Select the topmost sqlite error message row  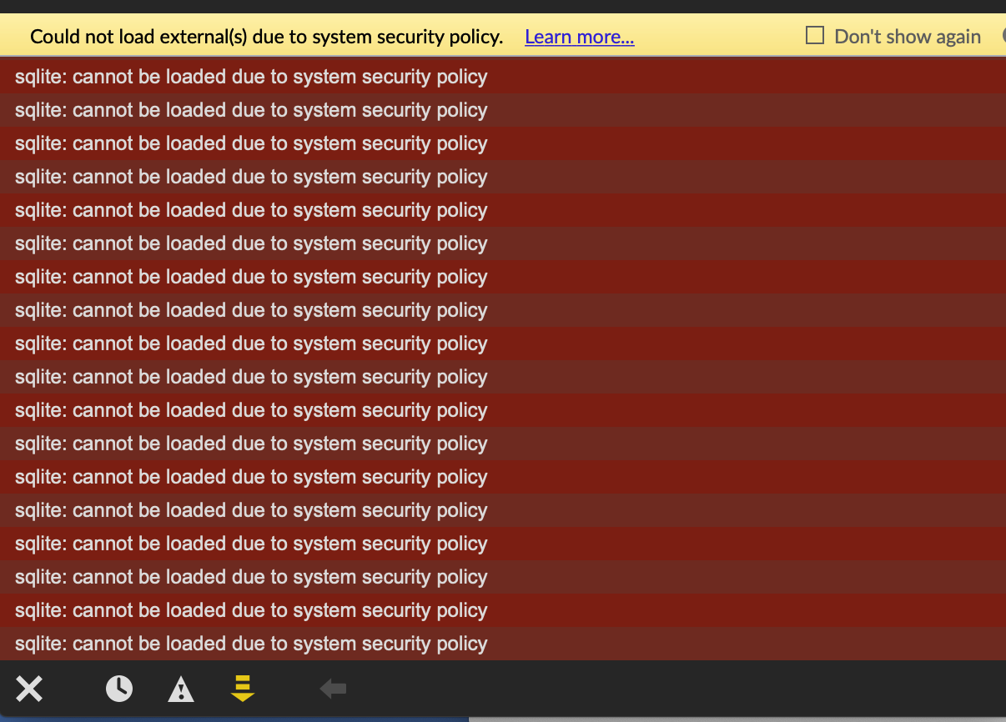point(503,77)
